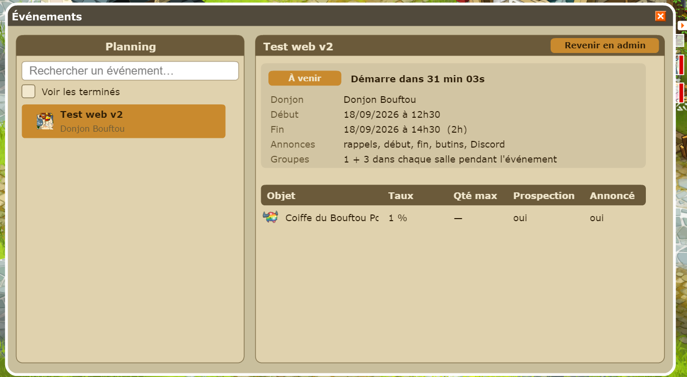Click the Prospection column header

point(544,195)
